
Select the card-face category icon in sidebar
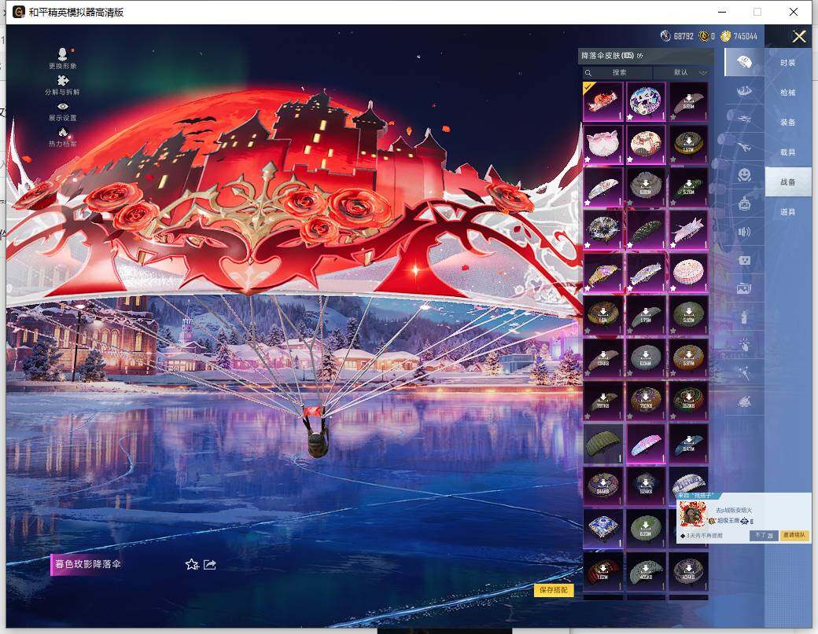[744, 260]
